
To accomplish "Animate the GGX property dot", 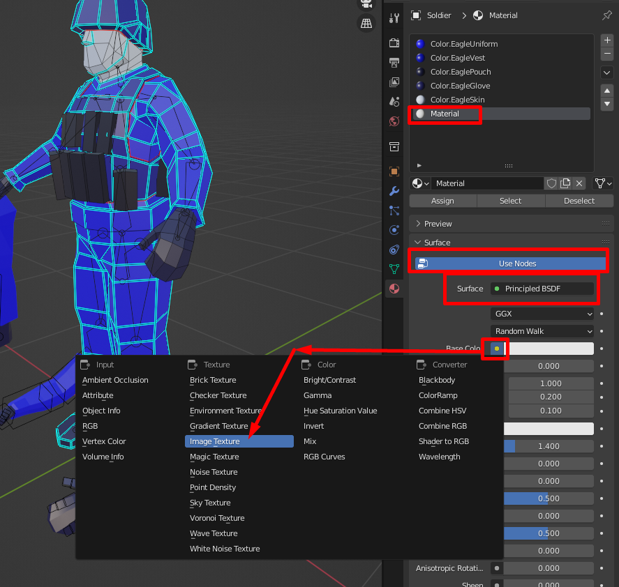I will pyautogui.click(x=602, y=314).
